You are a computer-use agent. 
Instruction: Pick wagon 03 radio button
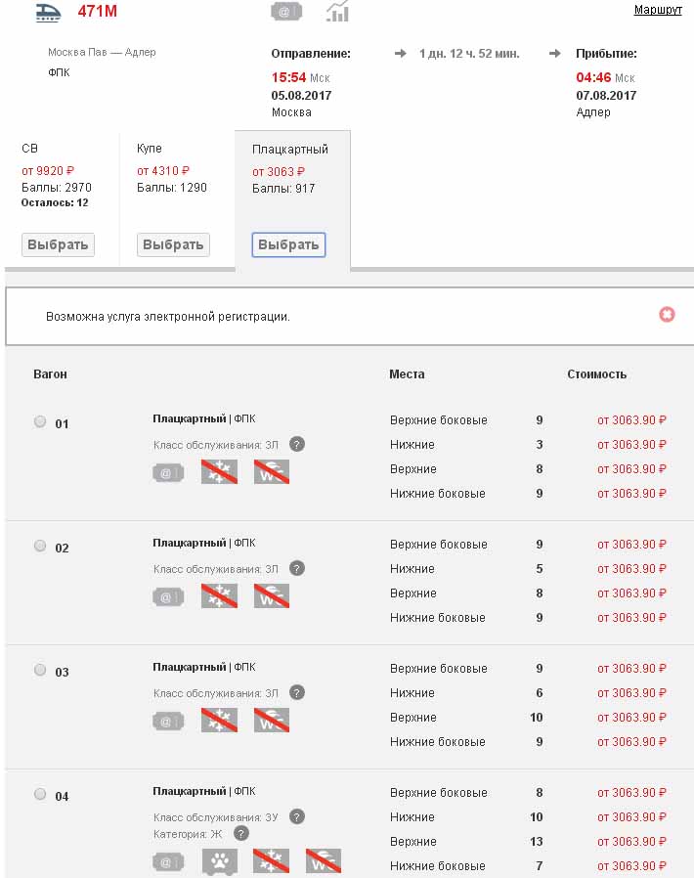tap(40, 671)
